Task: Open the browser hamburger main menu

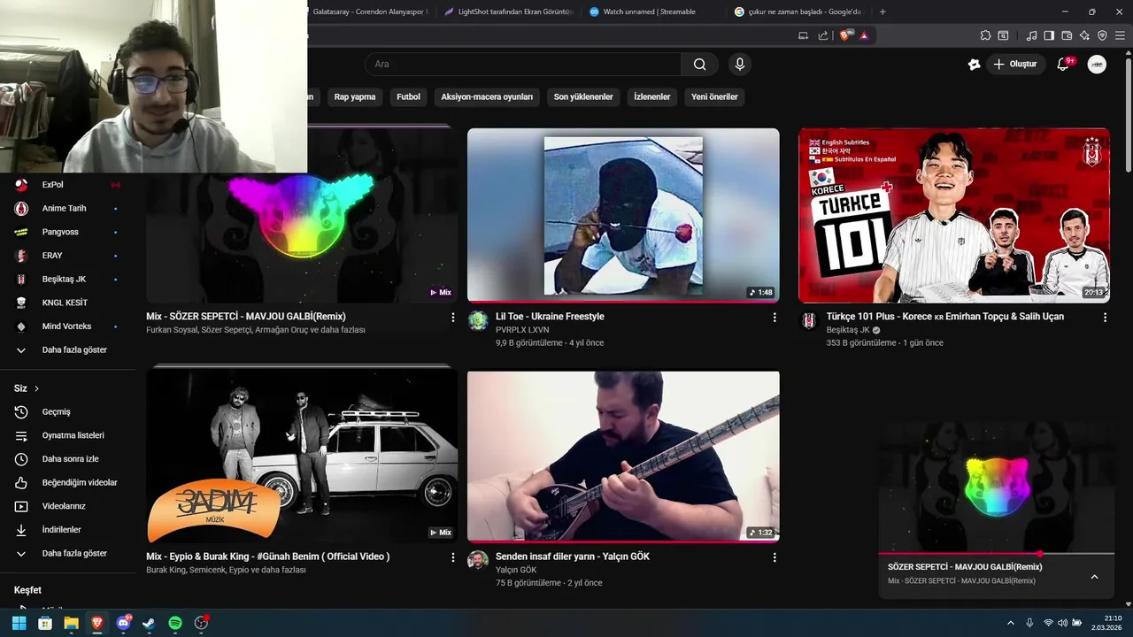Action: click(1120, 35)
